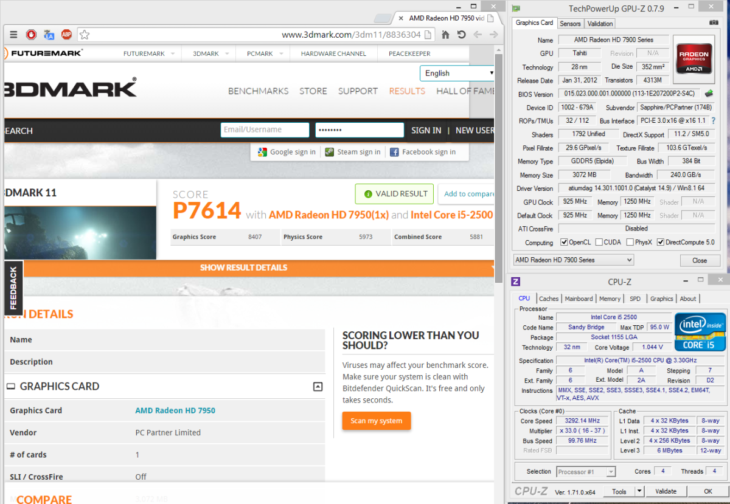Screen dimensions: 730x504
Task: Click the Sign In link
Action: (426, 130)
